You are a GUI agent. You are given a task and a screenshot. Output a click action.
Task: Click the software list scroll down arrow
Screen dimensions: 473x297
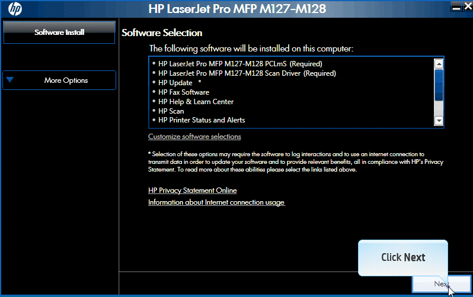coord(439,121)
